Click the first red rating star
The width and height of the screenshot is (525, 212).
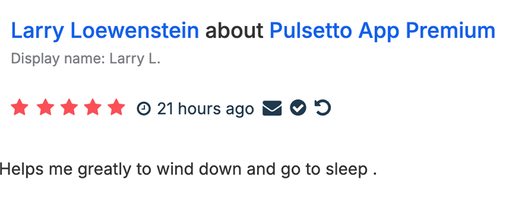pyautogui.click(x=19, y=108)
